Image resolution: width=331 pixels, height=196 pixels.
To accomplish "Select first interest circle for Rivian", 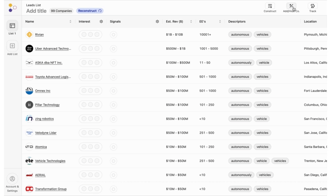I will pos(84,34).
